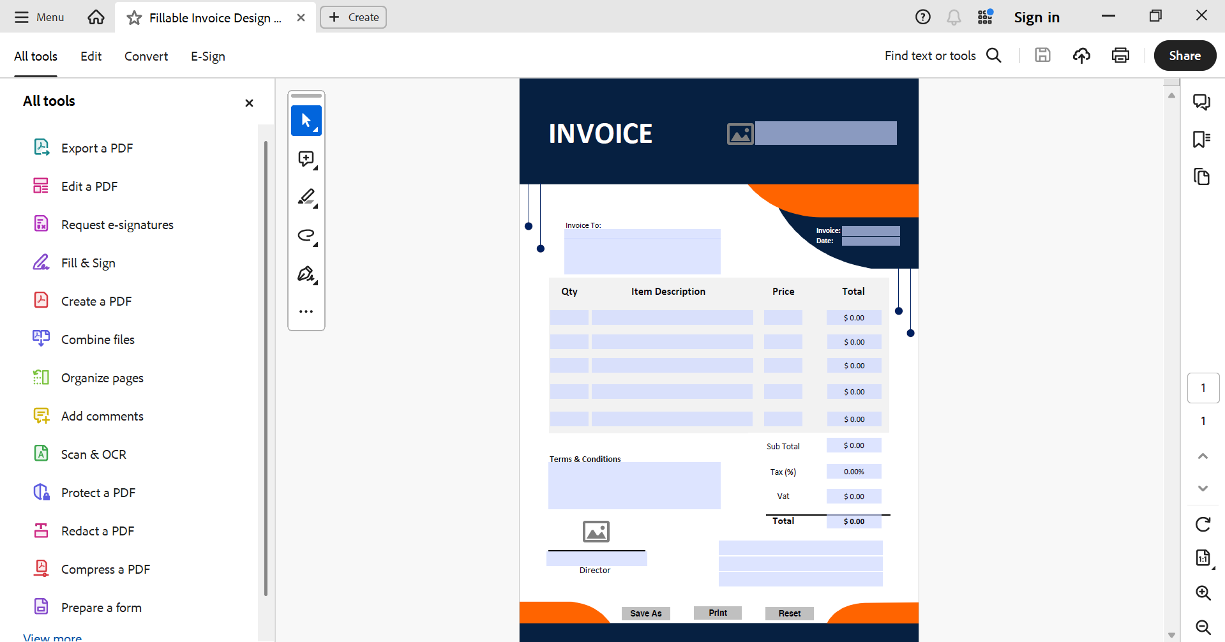Click View more in the All tools panel
Screen dimensions: 1225x642
pos(51,636)
